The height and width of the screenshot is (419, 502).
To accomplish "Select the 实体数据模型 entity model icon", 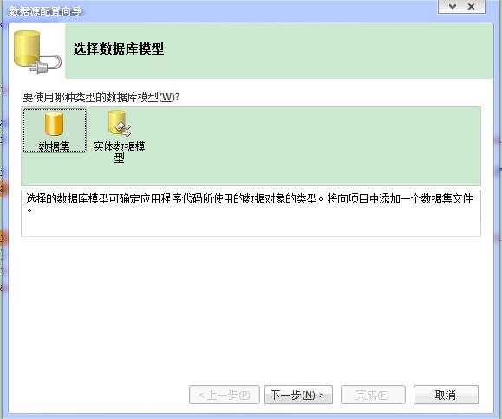I will (119, 137).
